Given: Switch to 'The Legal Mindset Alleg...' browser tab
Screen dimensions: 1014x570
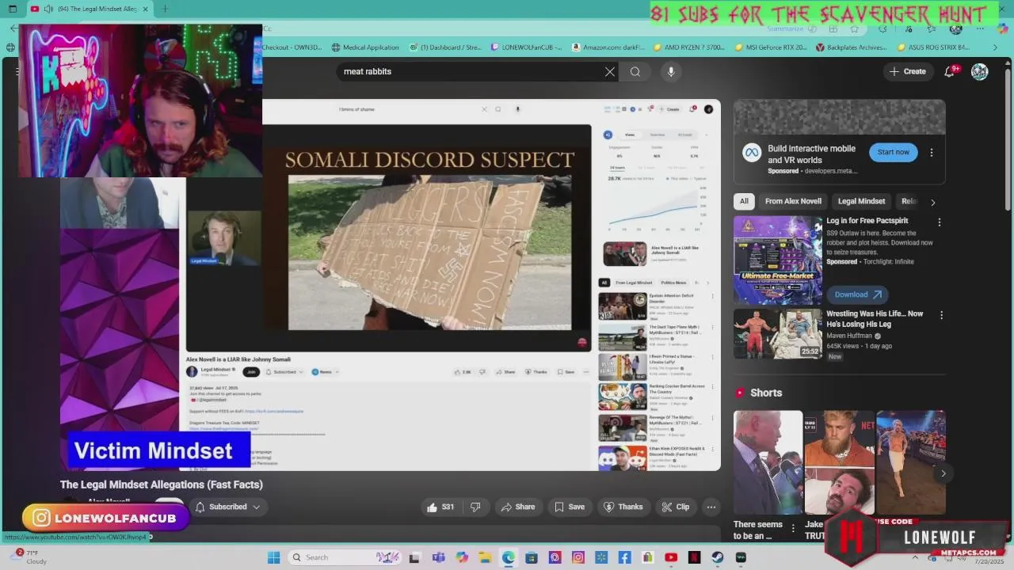Looking at the screenshot, I should tap(91, 9).
